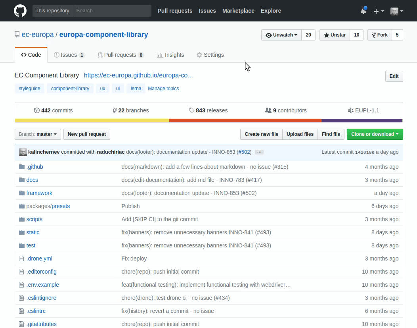Click the EUPL-1.1 license scale icon
This screenshot has width=417, height=328.
coord(350,110)
